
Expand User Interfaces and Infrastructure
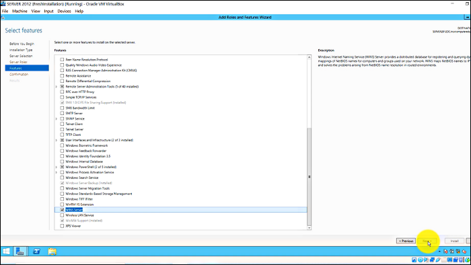tap(56, 140)
